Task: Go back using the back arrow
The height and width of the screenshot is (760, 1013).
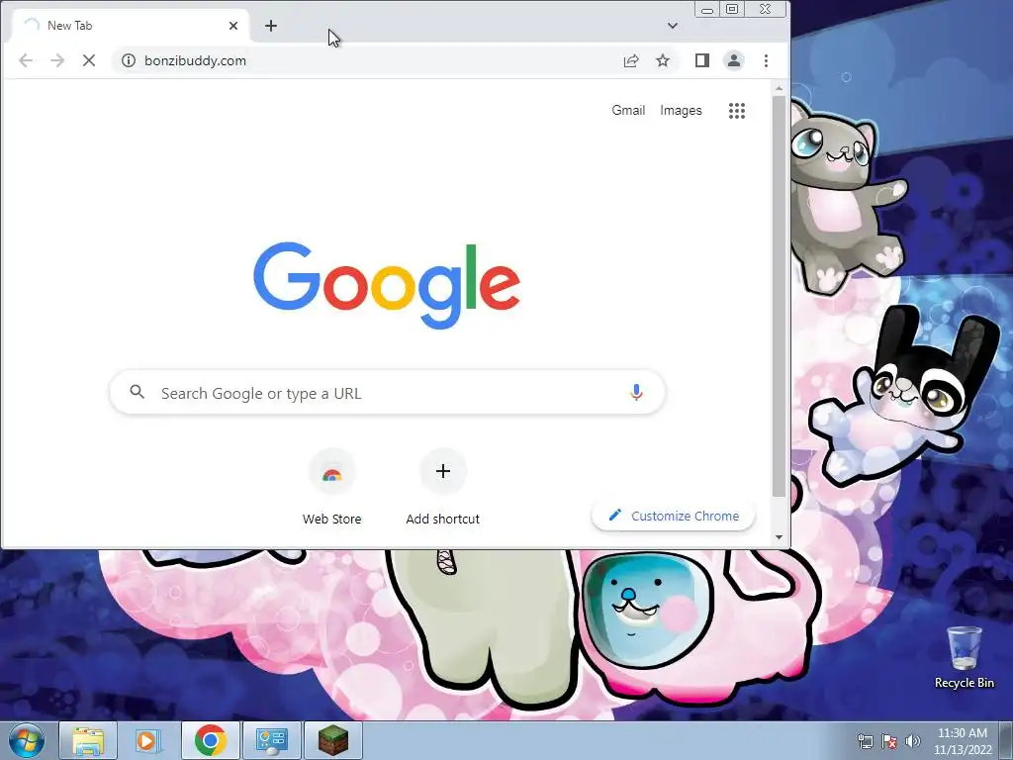Action: click(x=25, y=60)
